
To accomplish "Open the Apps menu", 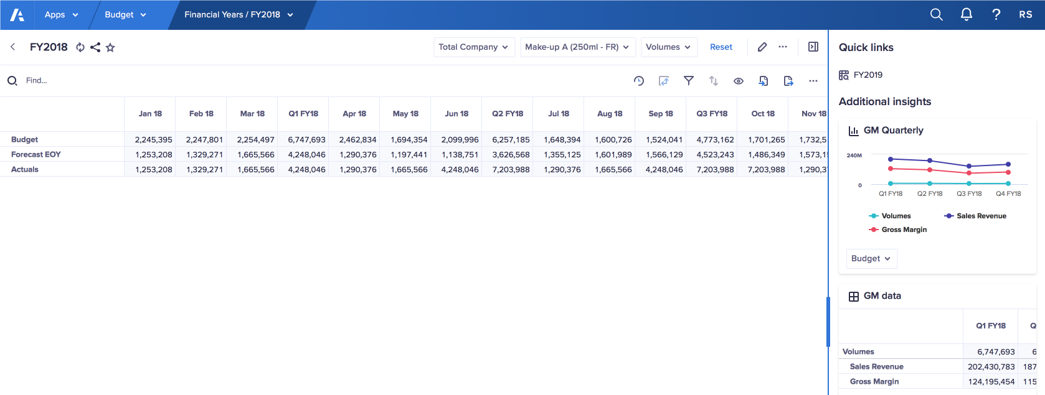I will pyautogui.click(x=61, y=15).
